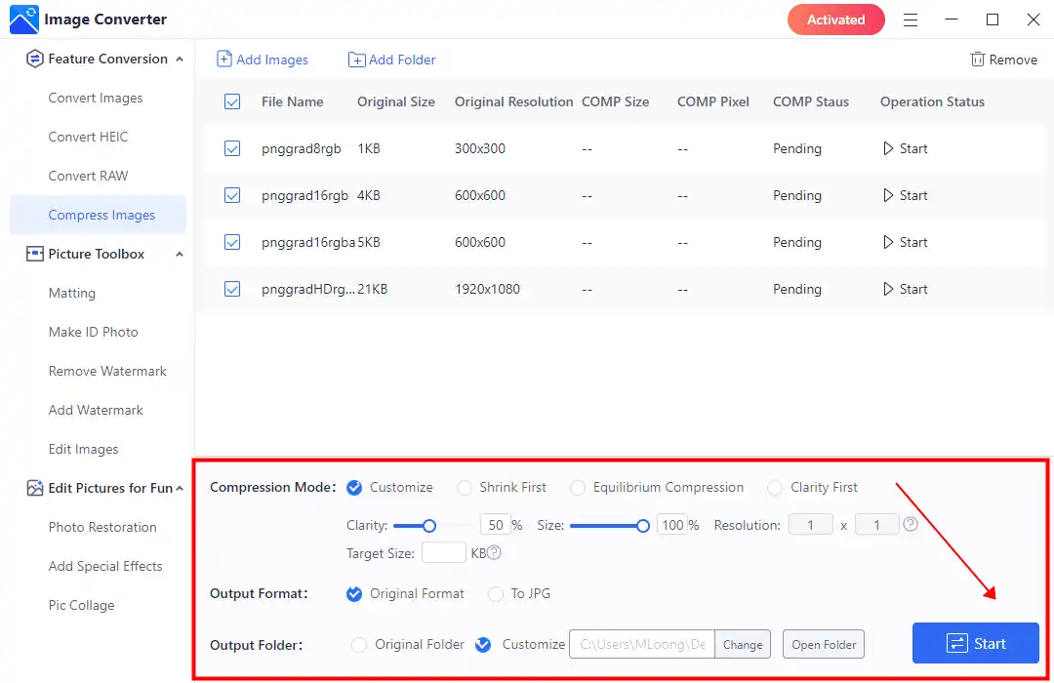The height and width of the screenshot is (683, 1054).
Task: Click the Target Size help question icon
Action: pos(494,552)
